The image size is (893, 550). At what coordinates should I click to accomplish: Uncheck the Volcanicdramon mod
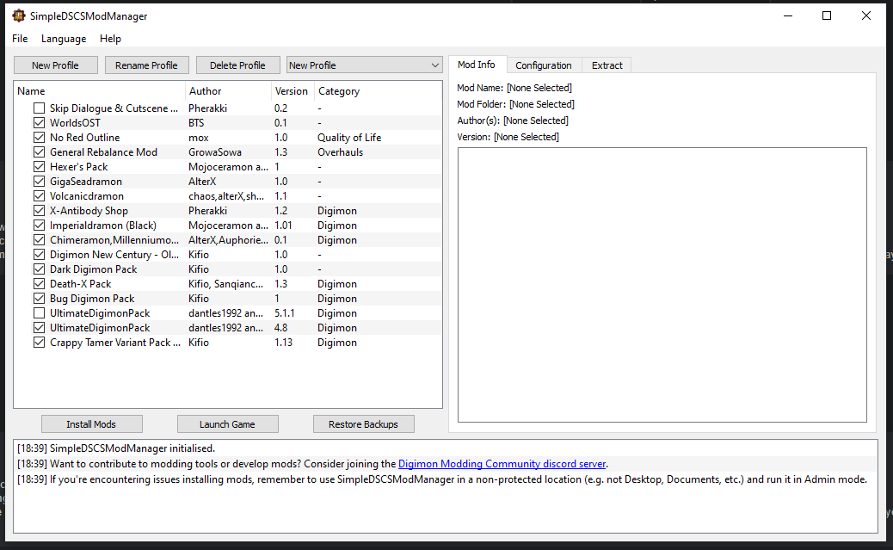39,195
